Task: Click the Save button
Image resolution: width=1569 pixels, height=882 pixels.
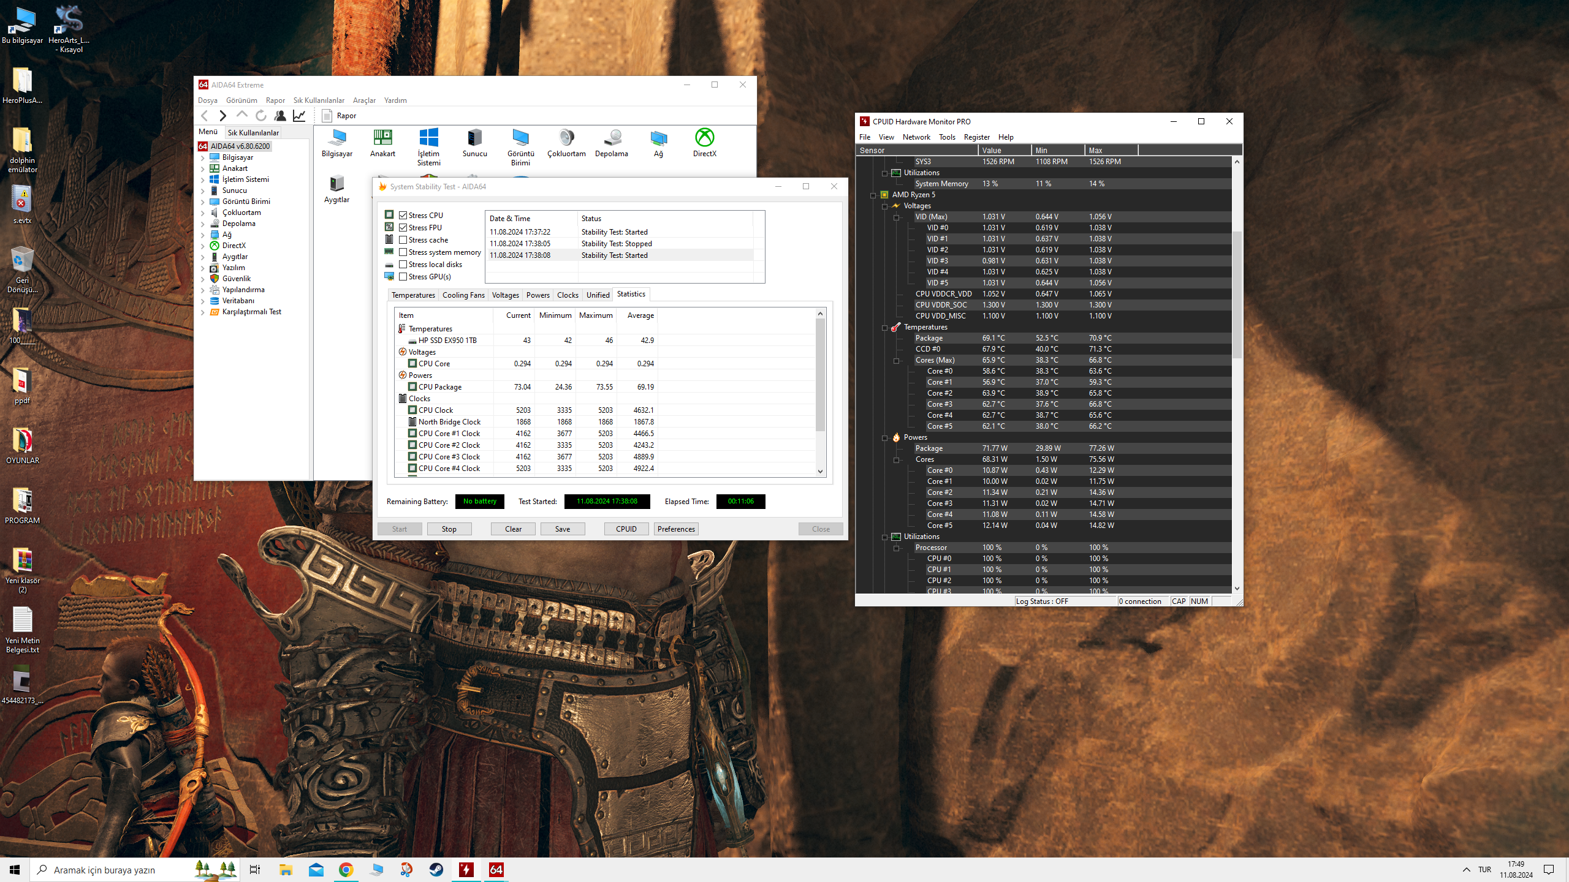Action: point(563,529)
